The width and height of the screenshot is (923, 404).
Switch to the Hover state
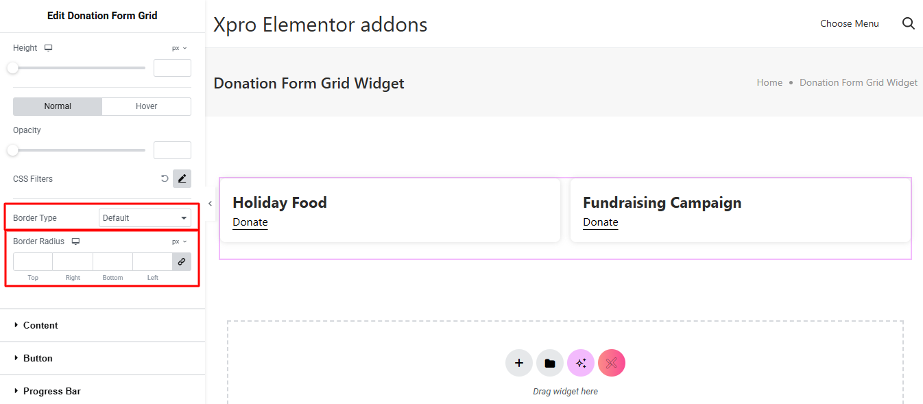coord(146,106)
